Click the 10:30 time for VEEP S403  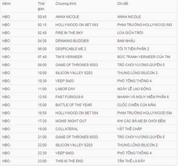42,81
